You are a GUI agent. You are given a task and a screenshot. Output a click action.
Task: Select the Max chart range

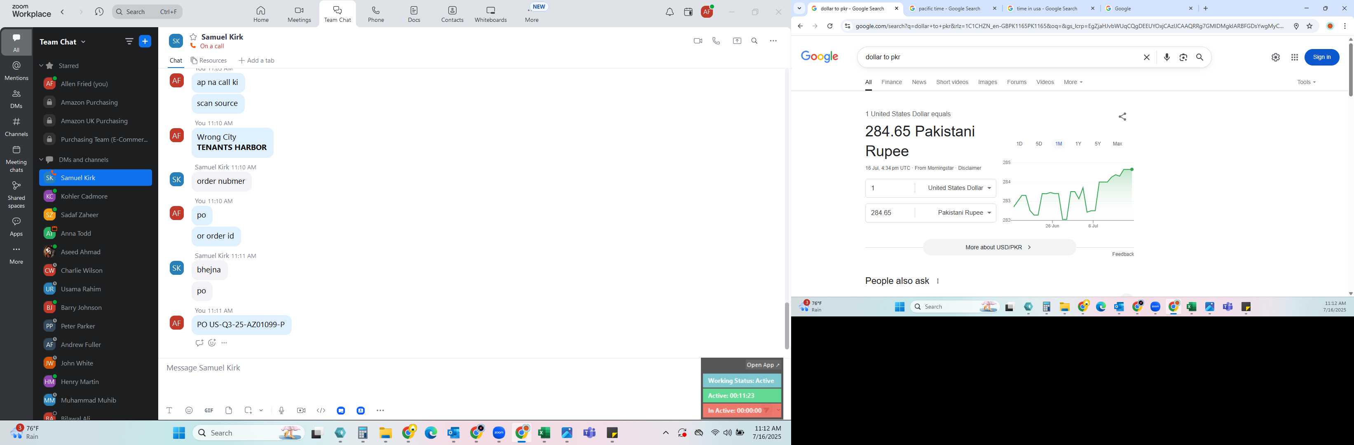pos(1117,143)
